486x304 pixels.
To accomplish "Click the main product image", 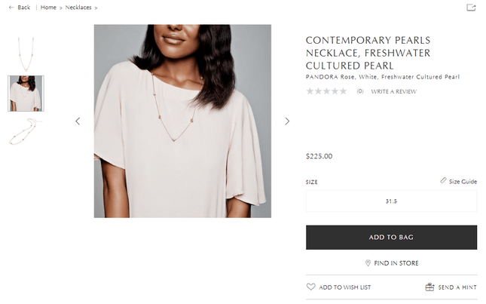I will pos(182,121).
